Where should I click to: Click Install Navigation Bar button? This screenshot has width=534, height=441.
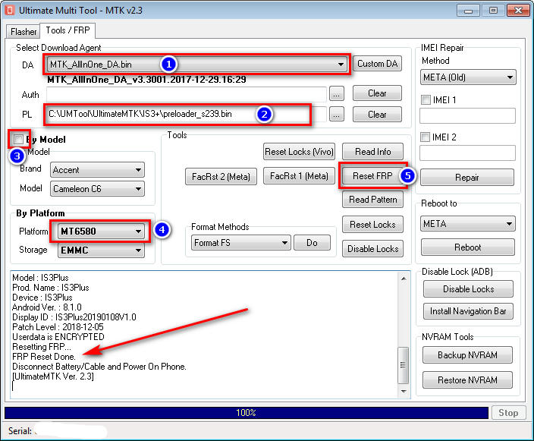[468, 311]
